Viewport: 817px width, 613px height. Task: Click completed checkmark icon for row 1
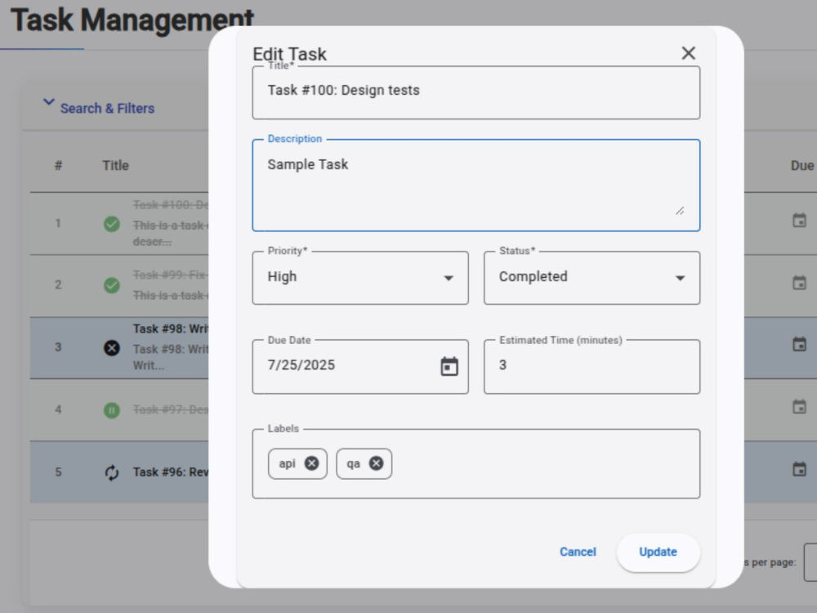click(111, 224)
